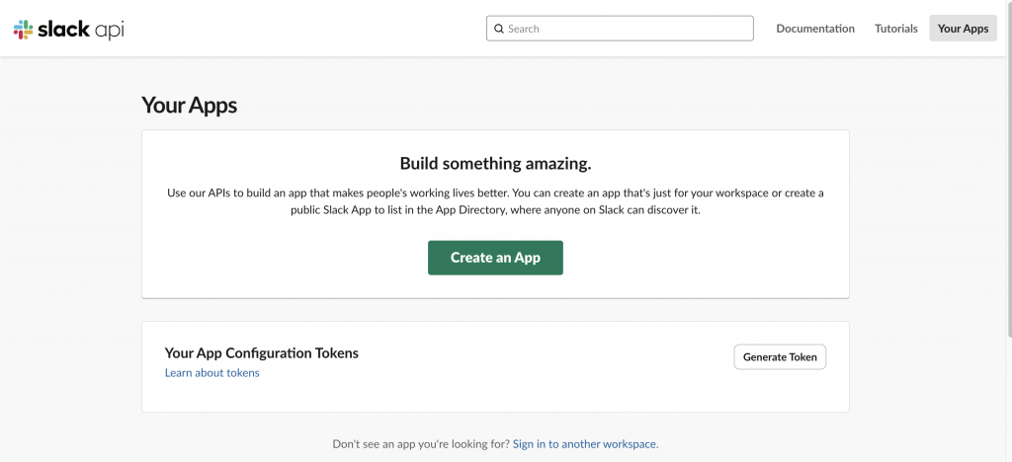The image size is (1012, 462).
Task: Go to Tutorials in top navigation
Action: coord(896,29)
